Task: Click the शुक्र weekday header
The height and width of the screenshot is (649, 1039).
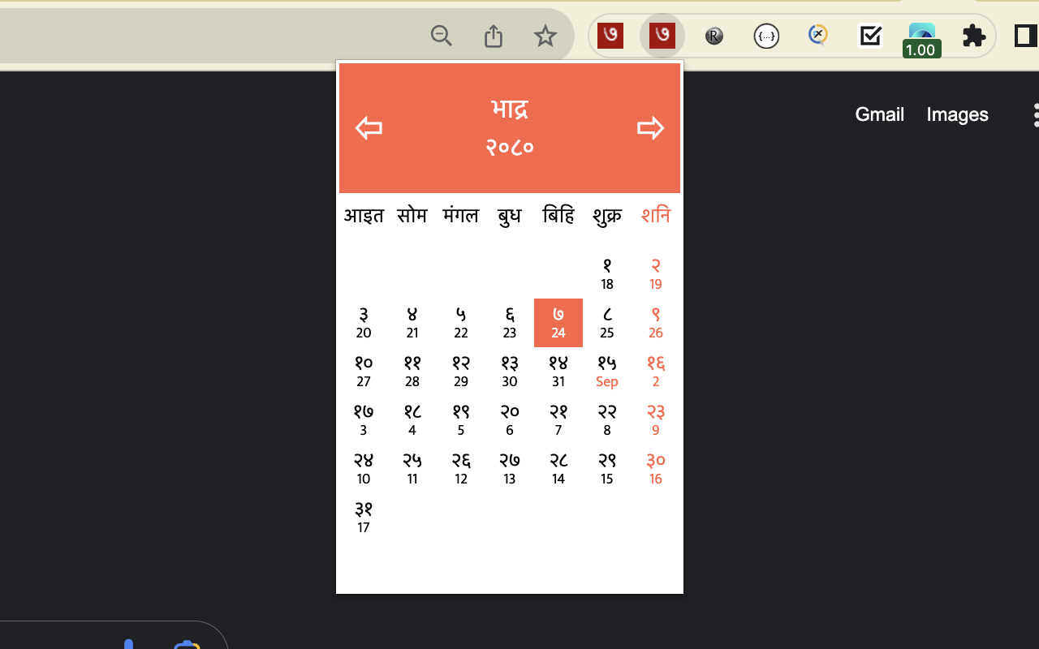Action: point(607,215)
